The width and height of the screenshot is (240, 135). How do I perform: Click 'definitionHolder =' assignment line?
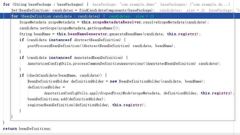(46, 87)
